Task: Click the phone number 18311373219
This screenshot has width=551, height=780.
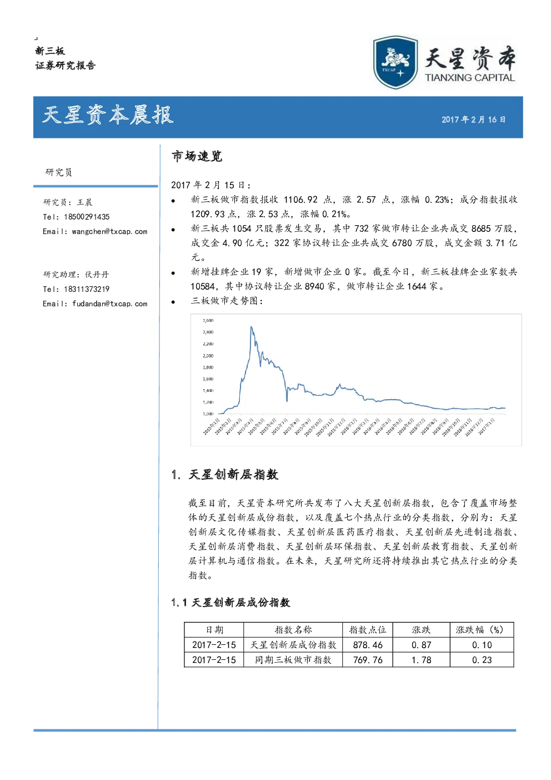Action: pos(87,289)
